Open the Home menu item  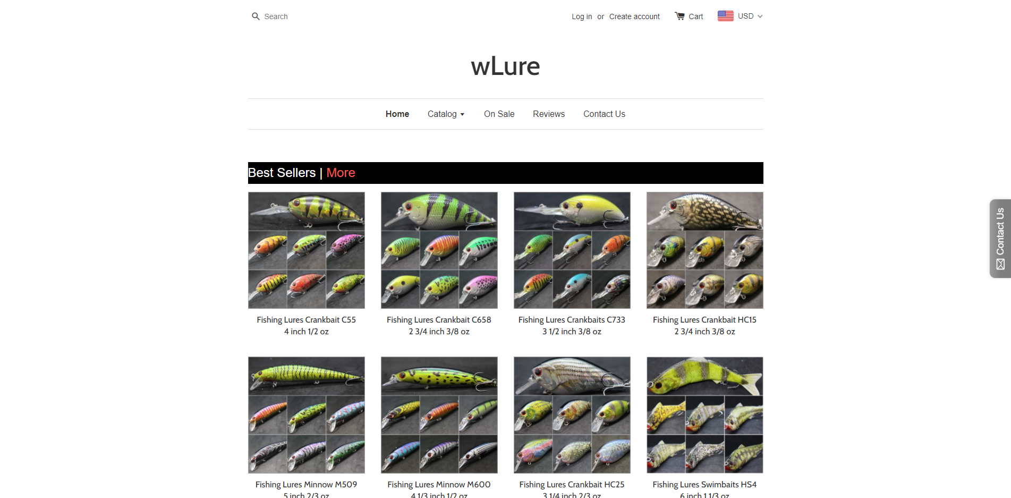[x=397, y=114]
